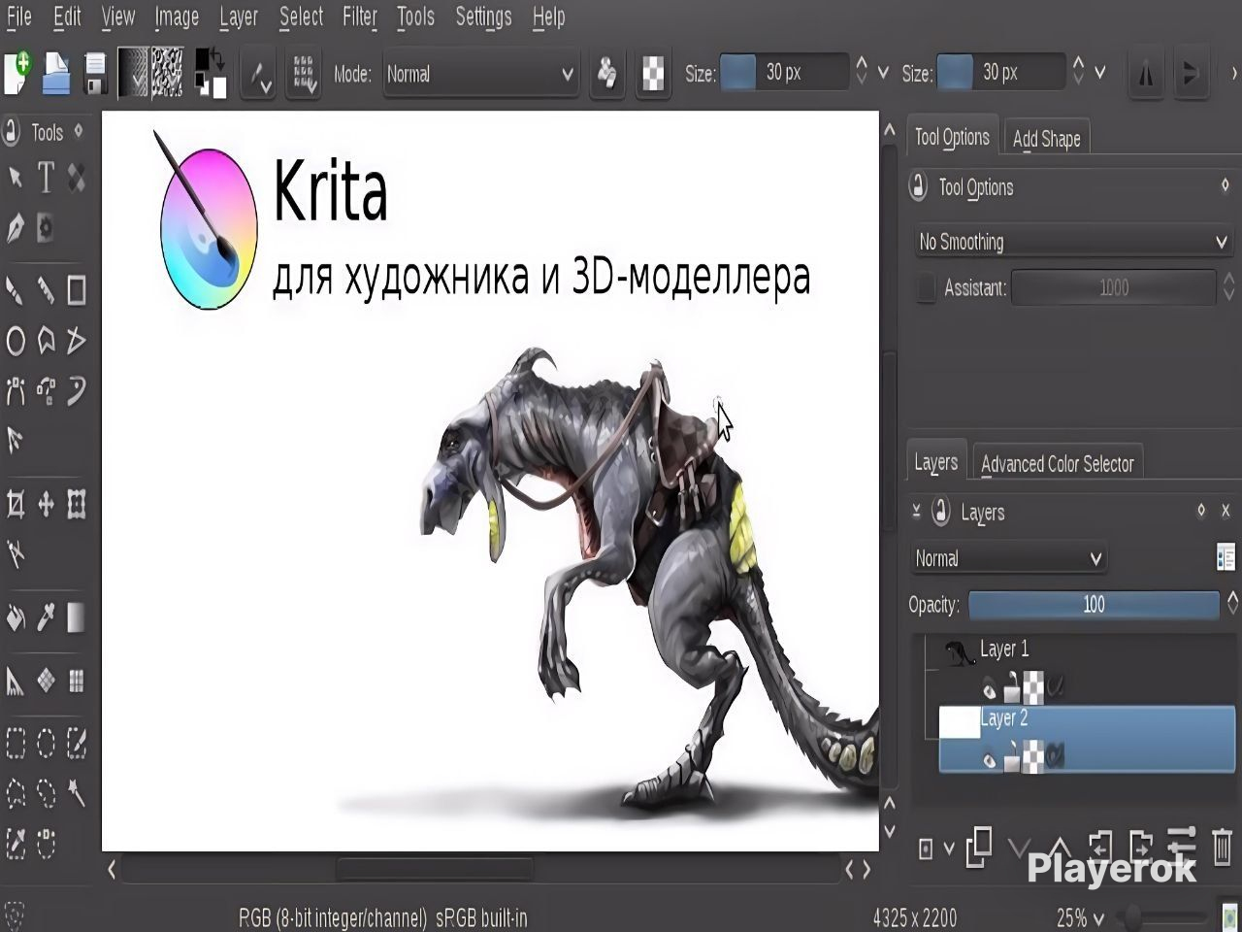Open the brush preset chooser dropdown
The image size is (1242, 932).
tap(258, 74)
